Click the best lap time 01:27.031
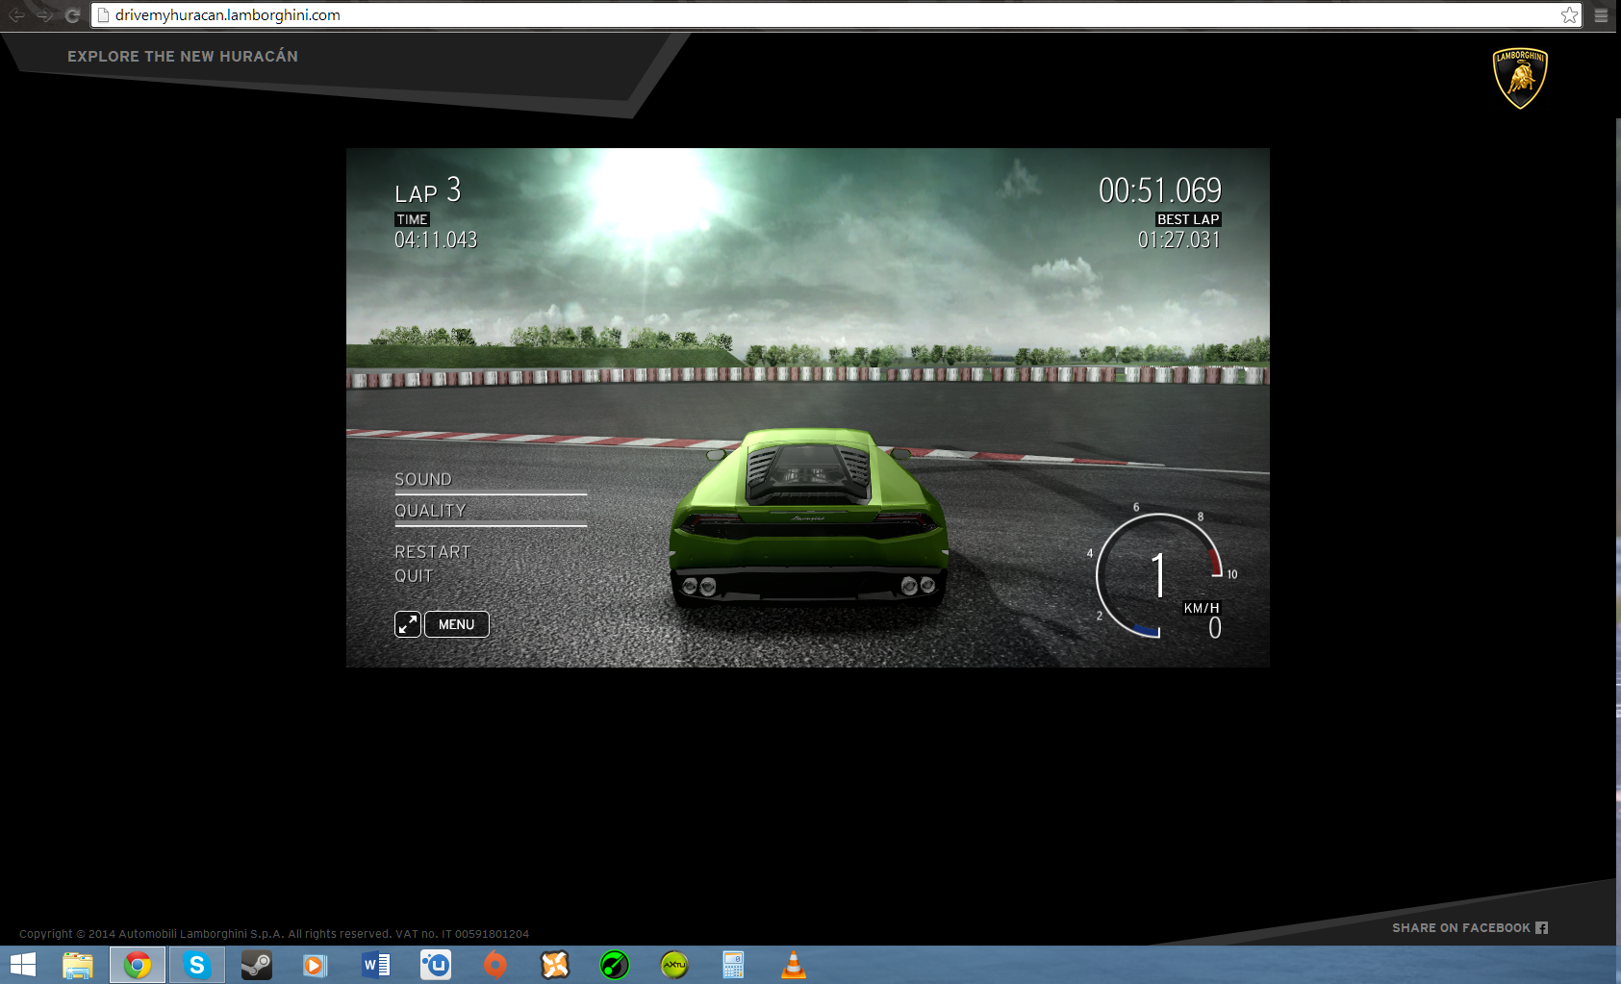This screenshot has height=984, width=1621. 1179,240
